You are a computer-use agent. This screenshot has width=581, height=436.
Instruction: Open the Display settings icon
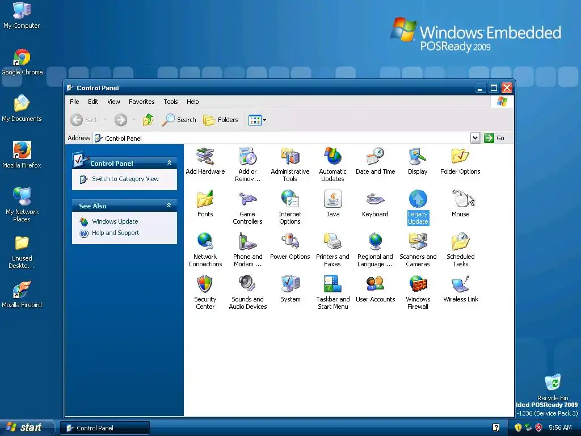[x=418, y=161]
